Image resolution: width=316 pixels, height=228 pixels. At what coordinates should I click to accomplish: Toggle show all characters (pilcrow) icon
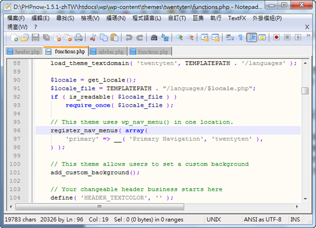(241, 38)
